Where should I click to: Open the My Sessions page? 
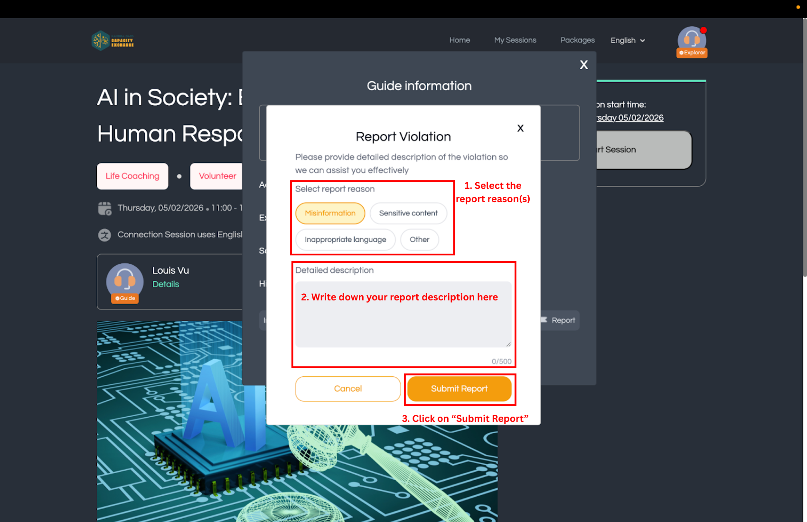[x=515, y=40]
